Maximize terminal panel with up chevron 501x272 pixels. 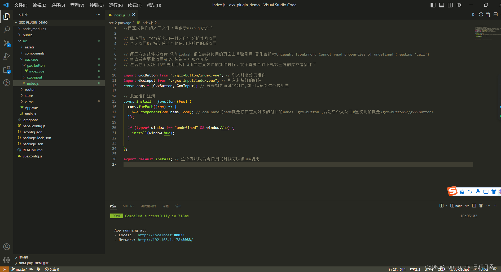pos(495,206)
